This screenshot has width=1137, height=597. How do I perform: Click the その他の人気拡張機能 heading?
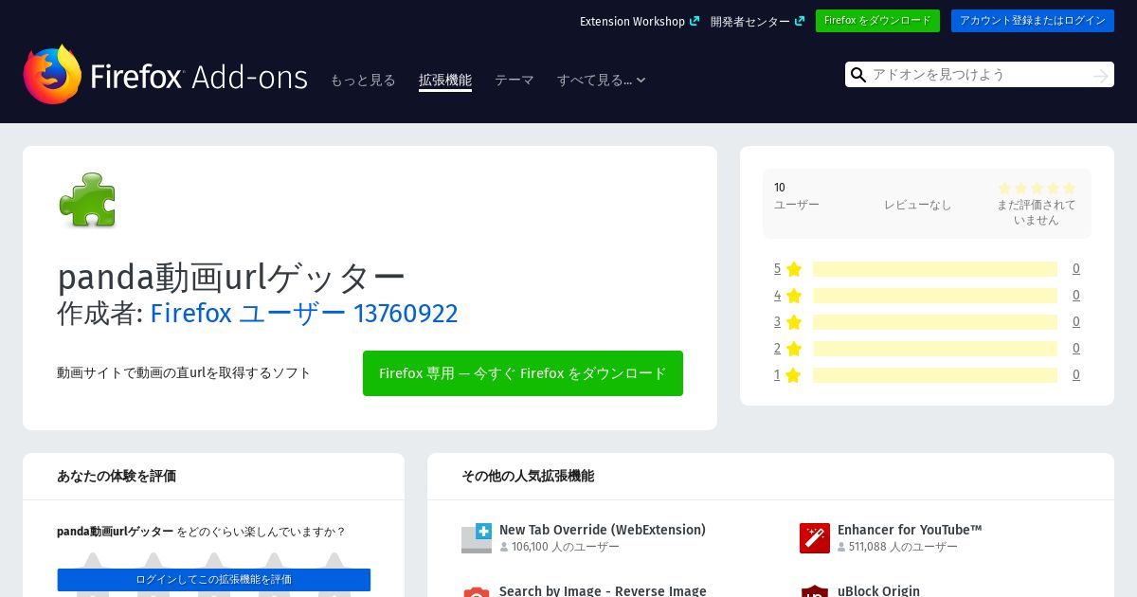click(528, 476)
